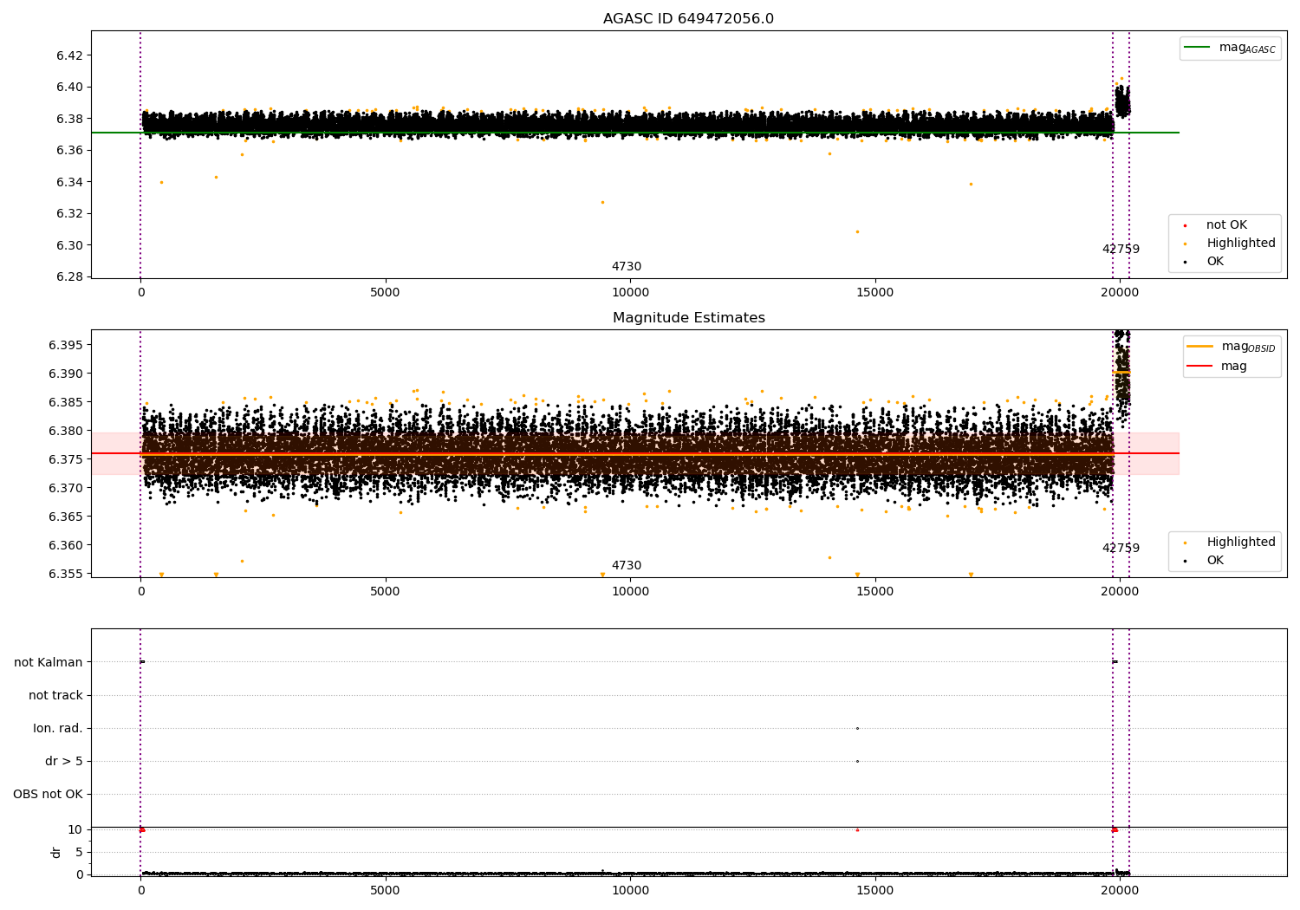
Task: Click the 6.32 y-axis tick label
Action: (x=69, y=213)
